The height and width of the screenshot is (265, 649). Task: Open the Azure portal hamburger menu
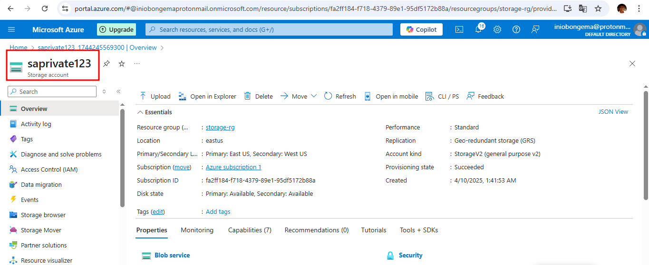(x=11, y=29)
